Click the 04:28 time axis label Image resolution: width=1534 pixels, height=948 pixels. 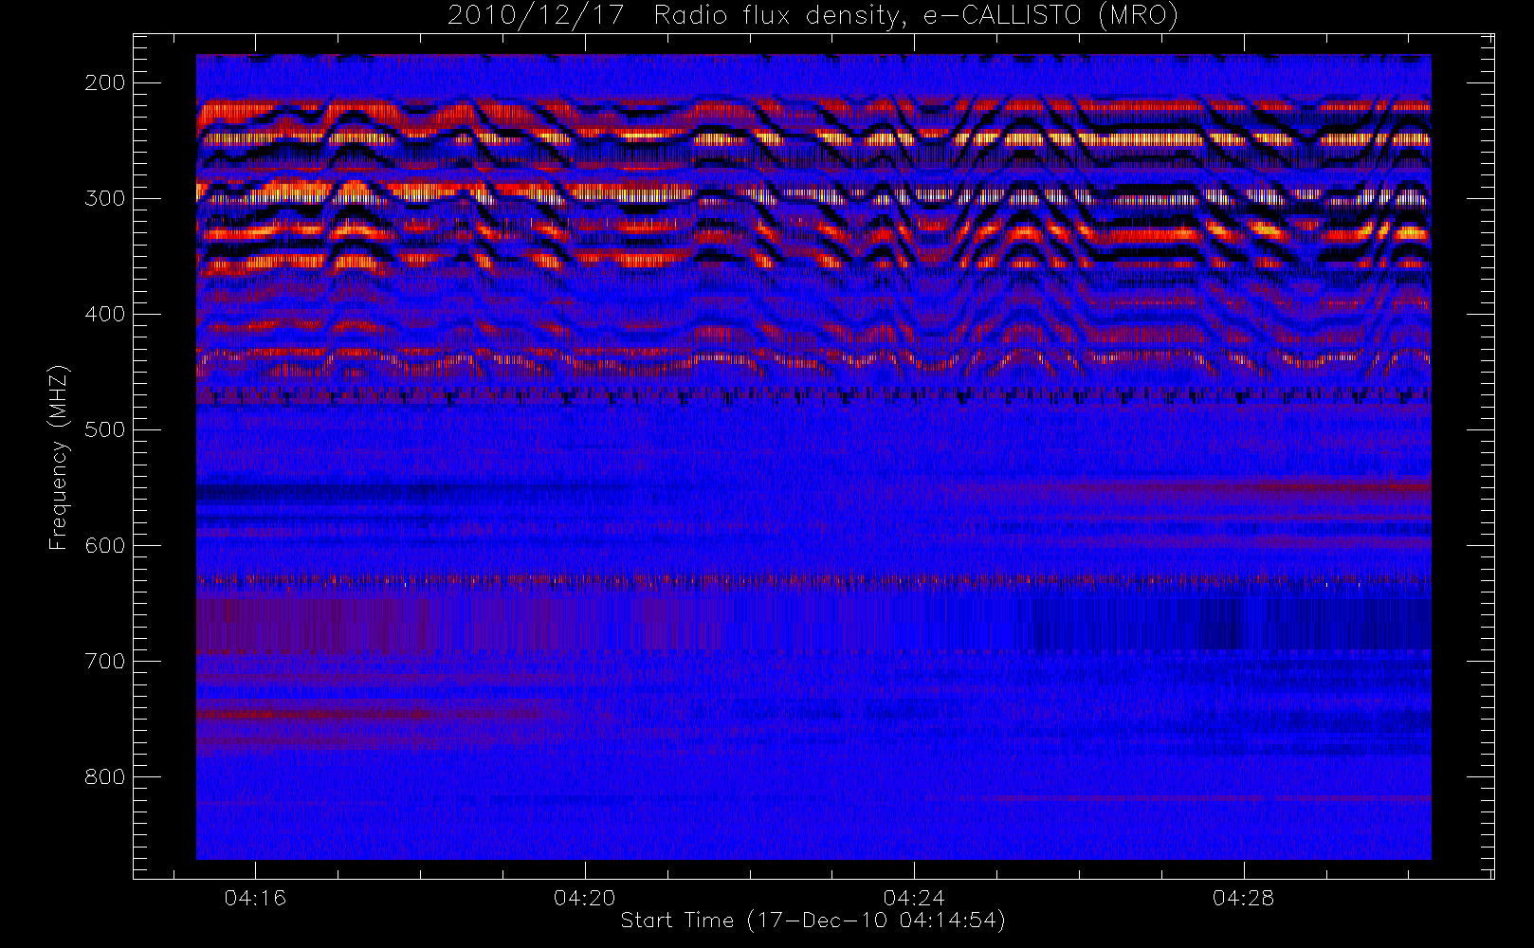tap(1244, 898)
